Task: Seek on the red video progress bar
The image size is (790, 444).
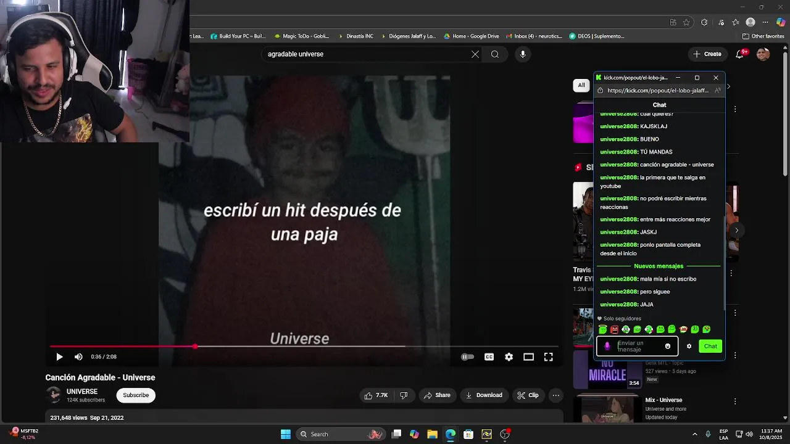Action: coord(304,347)
